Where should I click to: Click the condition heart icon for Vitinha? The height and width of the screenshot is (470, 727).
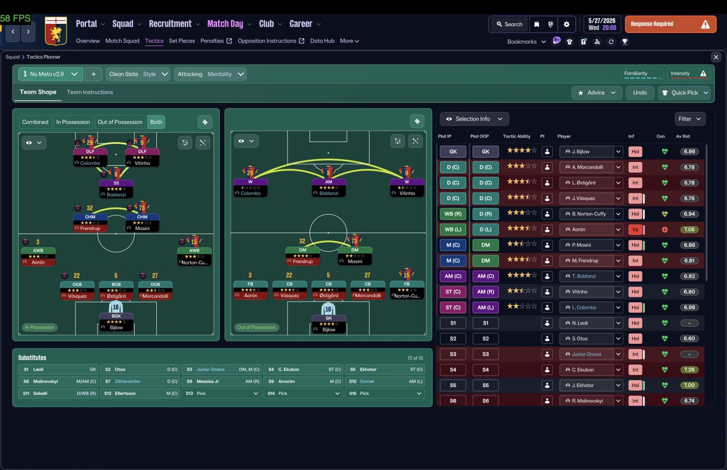coord(665,292)
